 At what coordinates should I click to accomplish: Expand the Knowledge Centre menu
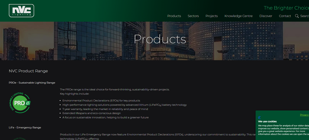[x=239, y=16]
